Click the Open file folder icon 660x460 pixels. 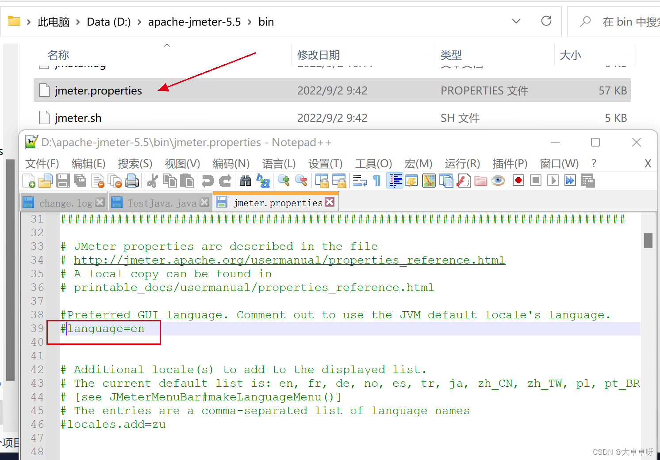tap(46, 181)
